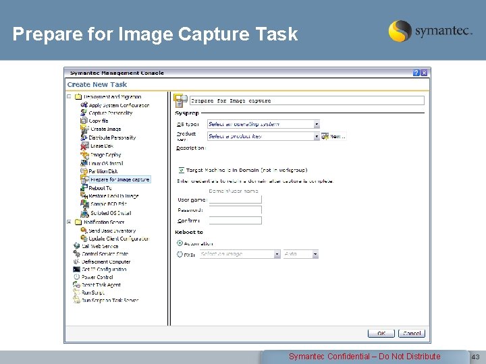The image size is (486, 364).
Task: Click the Call Web Service icon
Action: [76, 246]
